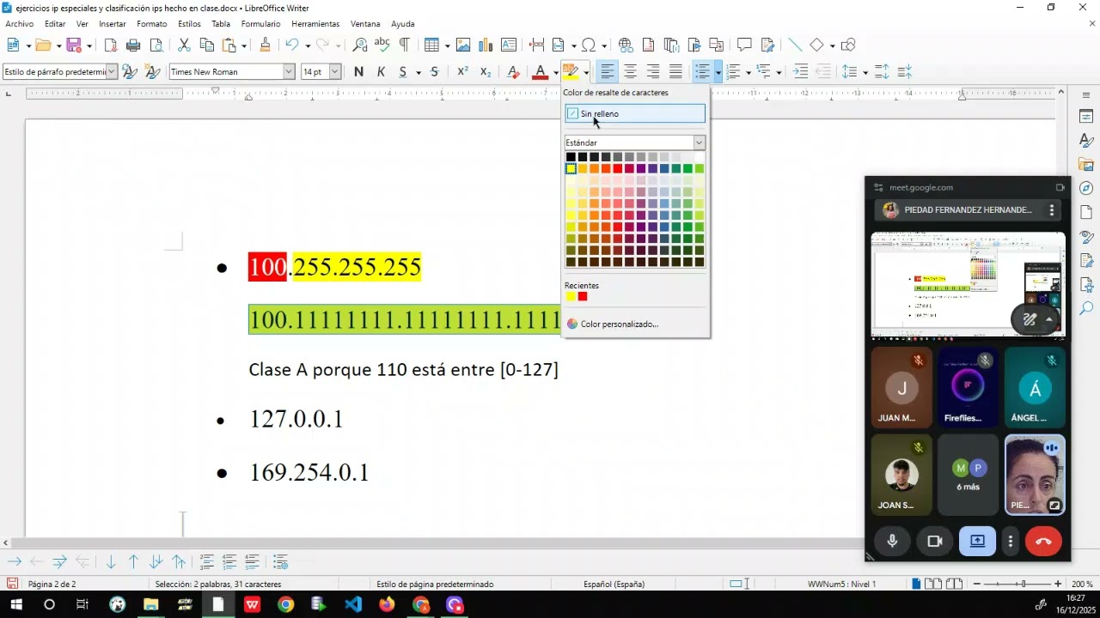Open Firefox from the taskbar

(x=387, y=605)
